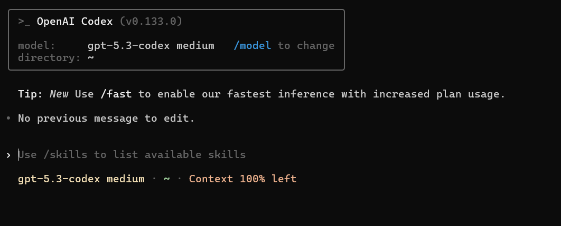Select gpt-5.3-codex medium in header box

151,46
